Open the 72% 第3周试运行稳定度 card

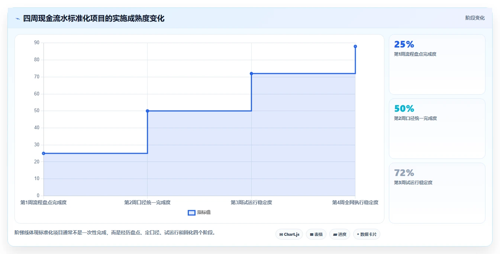(437, 193)
